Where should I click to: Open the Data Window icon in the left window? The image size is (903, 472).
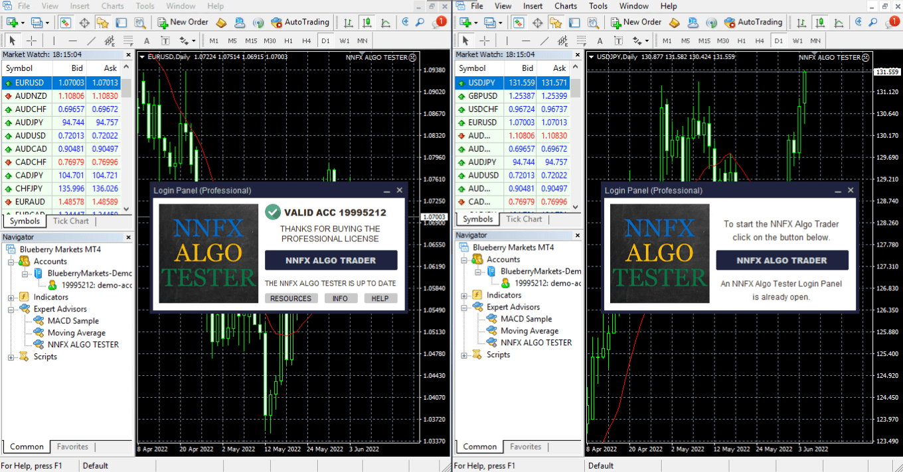pos(84,23)
